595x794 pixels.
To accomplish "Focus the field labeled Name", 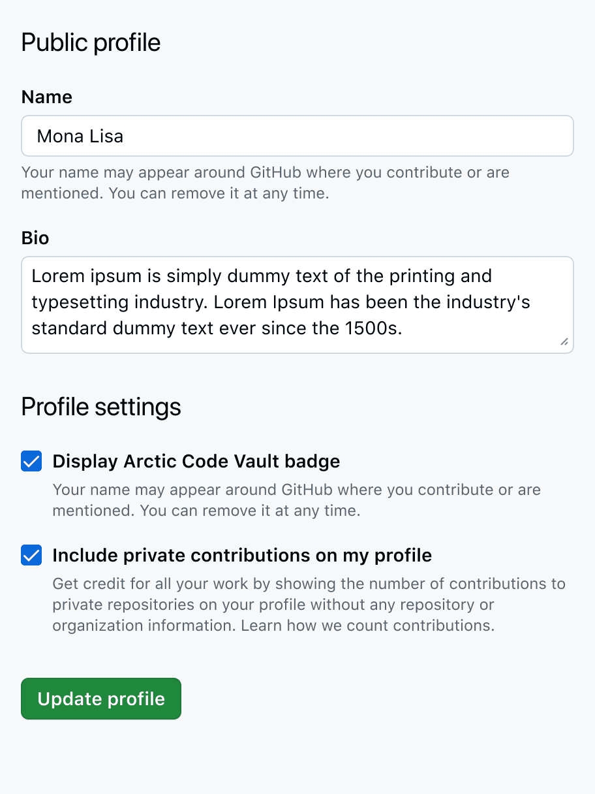I will [297, 136].
